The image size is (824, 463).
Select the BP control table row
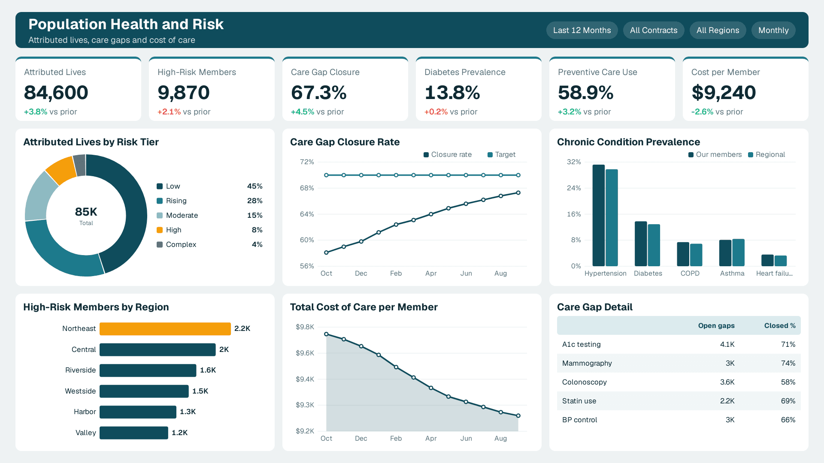click(x=679, y=420)
